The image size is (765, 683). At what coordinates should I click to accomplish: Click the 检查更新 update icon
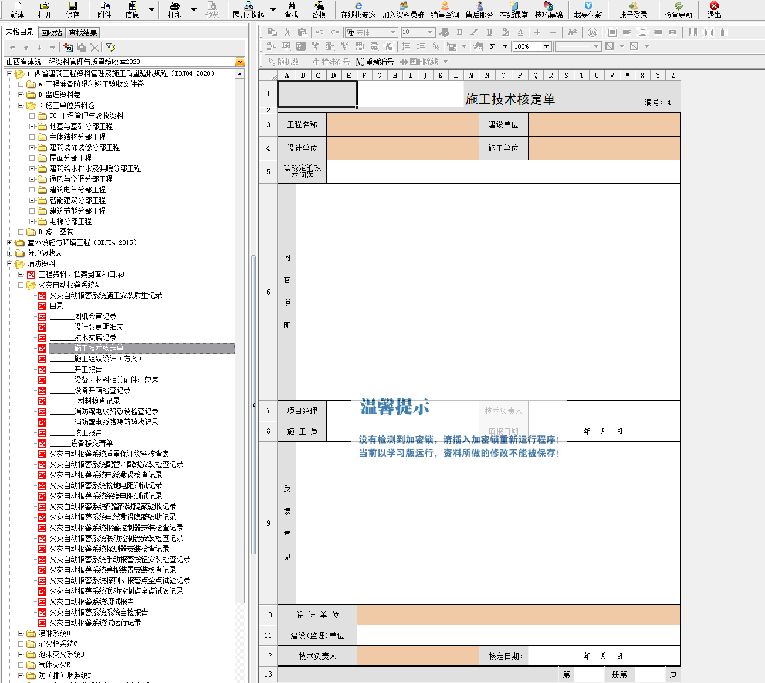tap(678, 9)
